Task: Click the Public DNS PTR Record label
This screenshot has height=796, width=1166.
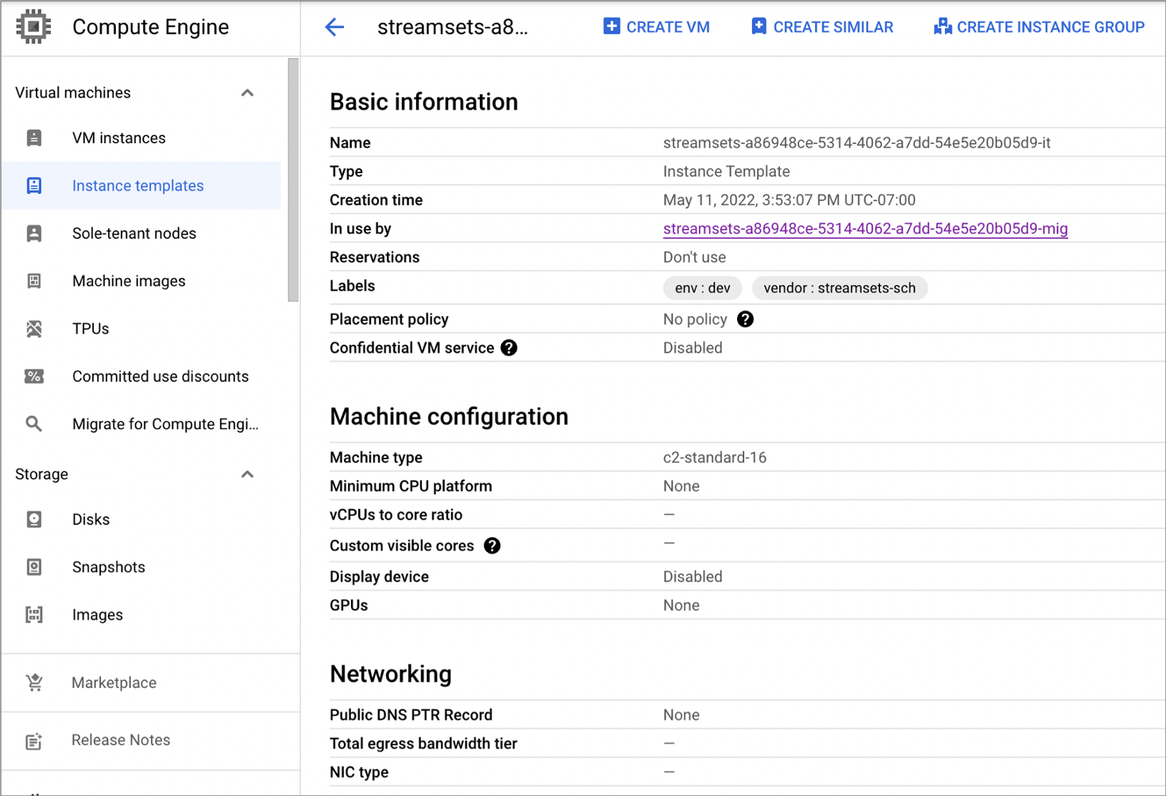Action: (411, 715)
